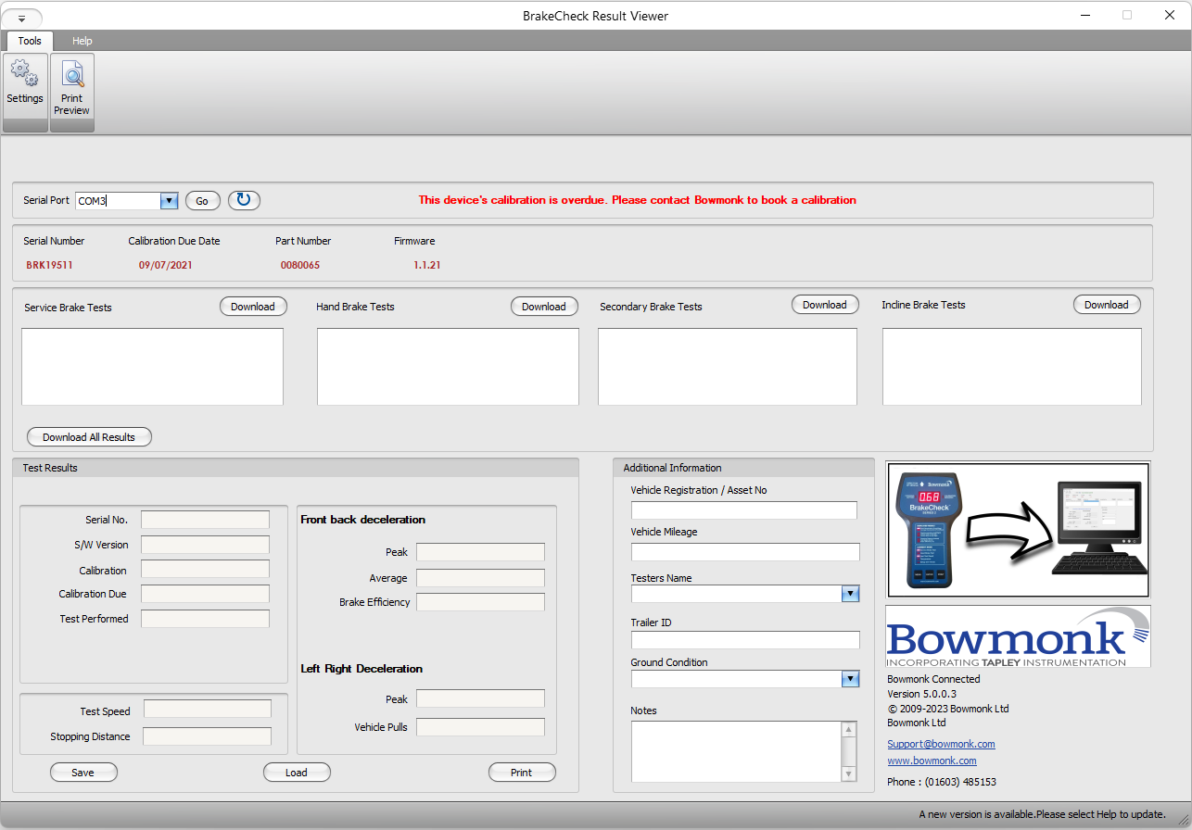Click the S/W Version result field
This screenshot has width=1192, height=830.
click(205, 545)
